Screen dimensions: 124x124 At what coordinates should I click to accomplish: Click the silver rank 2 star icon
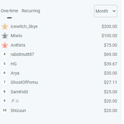pos(5,36)
